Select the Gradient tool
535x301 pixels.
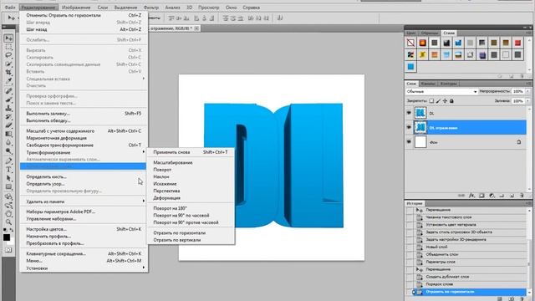(8, 134)
